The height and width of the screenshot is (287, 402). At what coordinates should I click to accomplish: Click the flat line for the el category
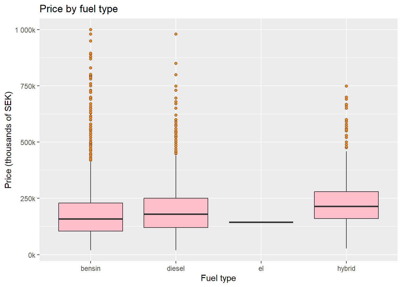pyautogui.click(x=261, y=222)
